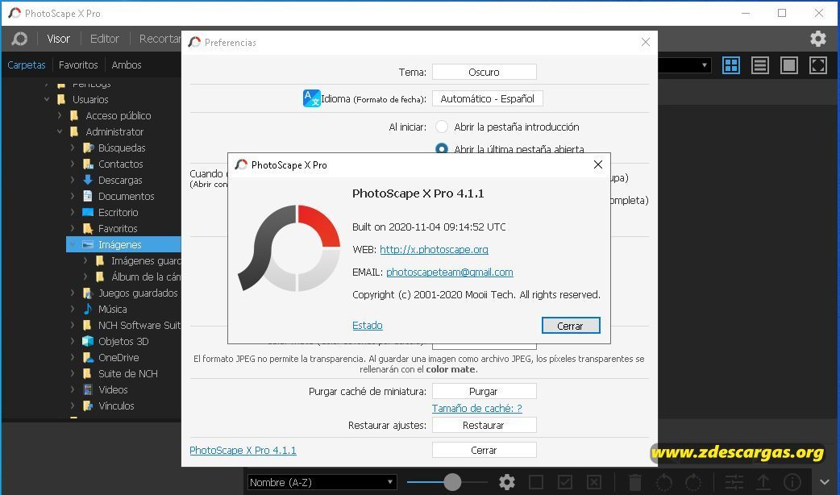840x495 pixels.
Task: Show image info with the info icon
Action: [x=792, y=482]
